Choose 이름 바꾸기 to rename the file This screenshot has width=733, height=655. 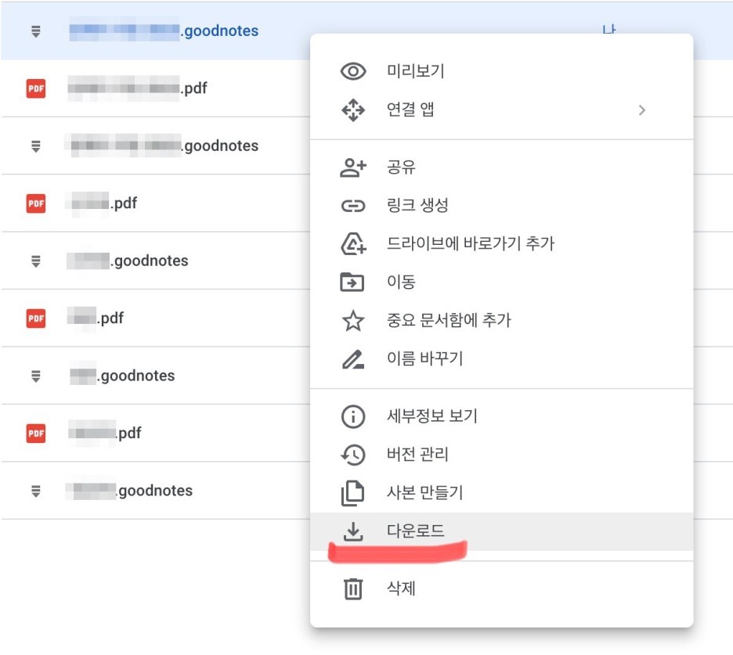[x=502, y=358]
